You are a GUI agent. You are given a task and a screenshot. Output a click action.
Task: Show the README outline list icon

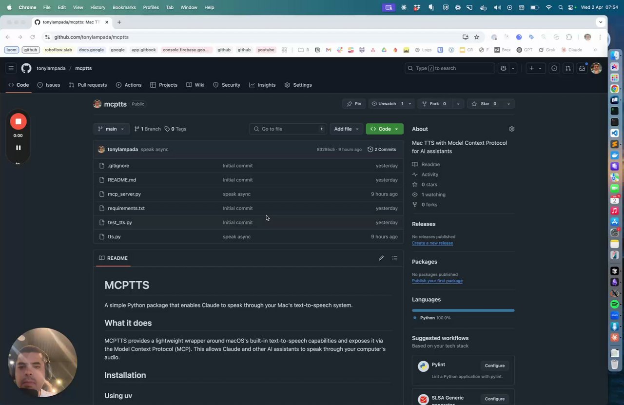pyautogui.click(x=394, y=258)
